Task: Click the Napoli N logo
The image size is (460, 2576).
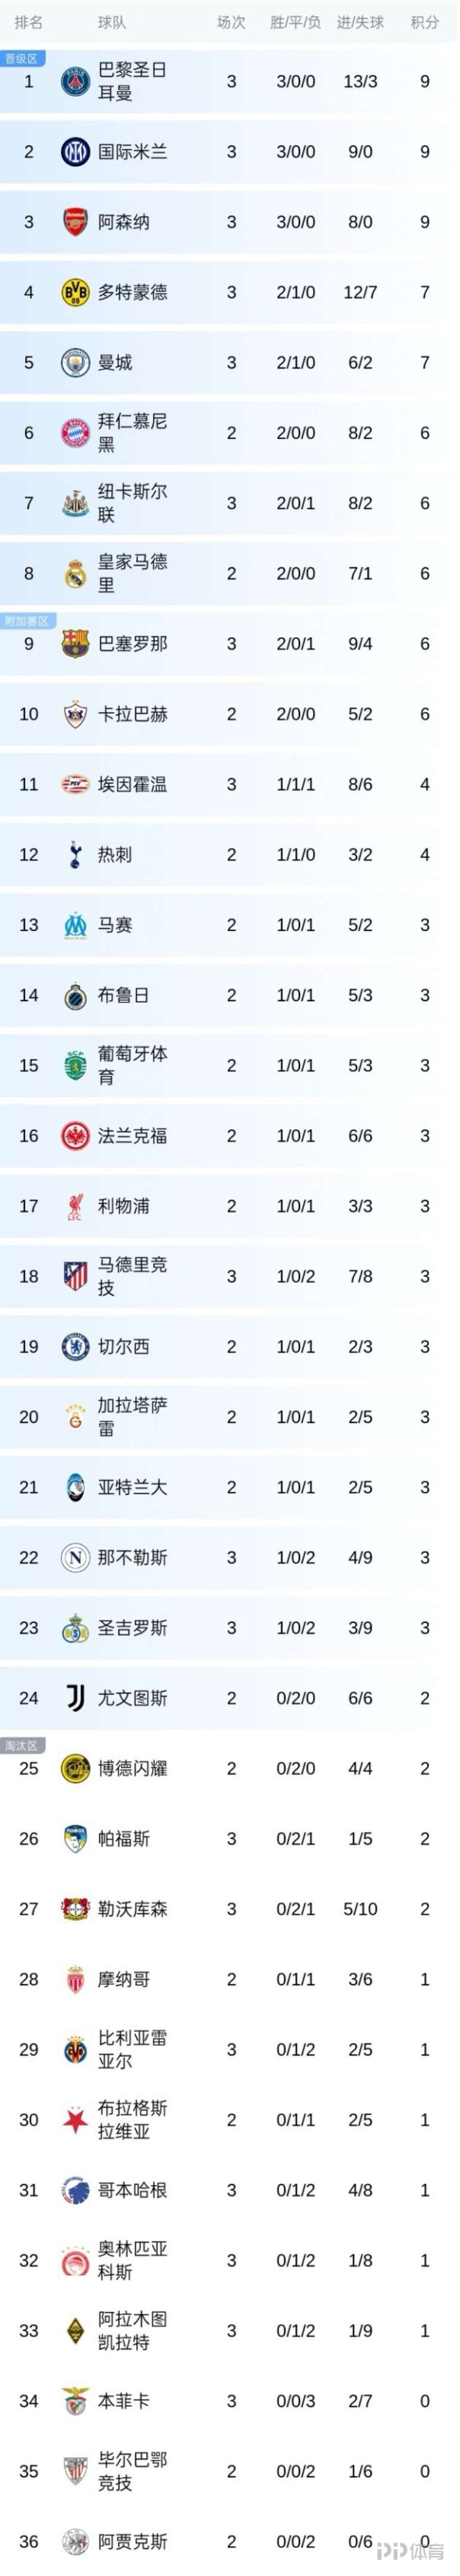Action: (75, 1557)
